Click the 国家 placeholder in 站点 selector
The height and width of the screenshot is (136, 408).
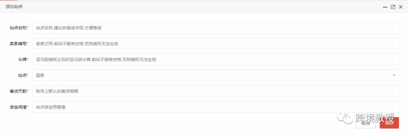pyautogui.click(x=40, y=75)
